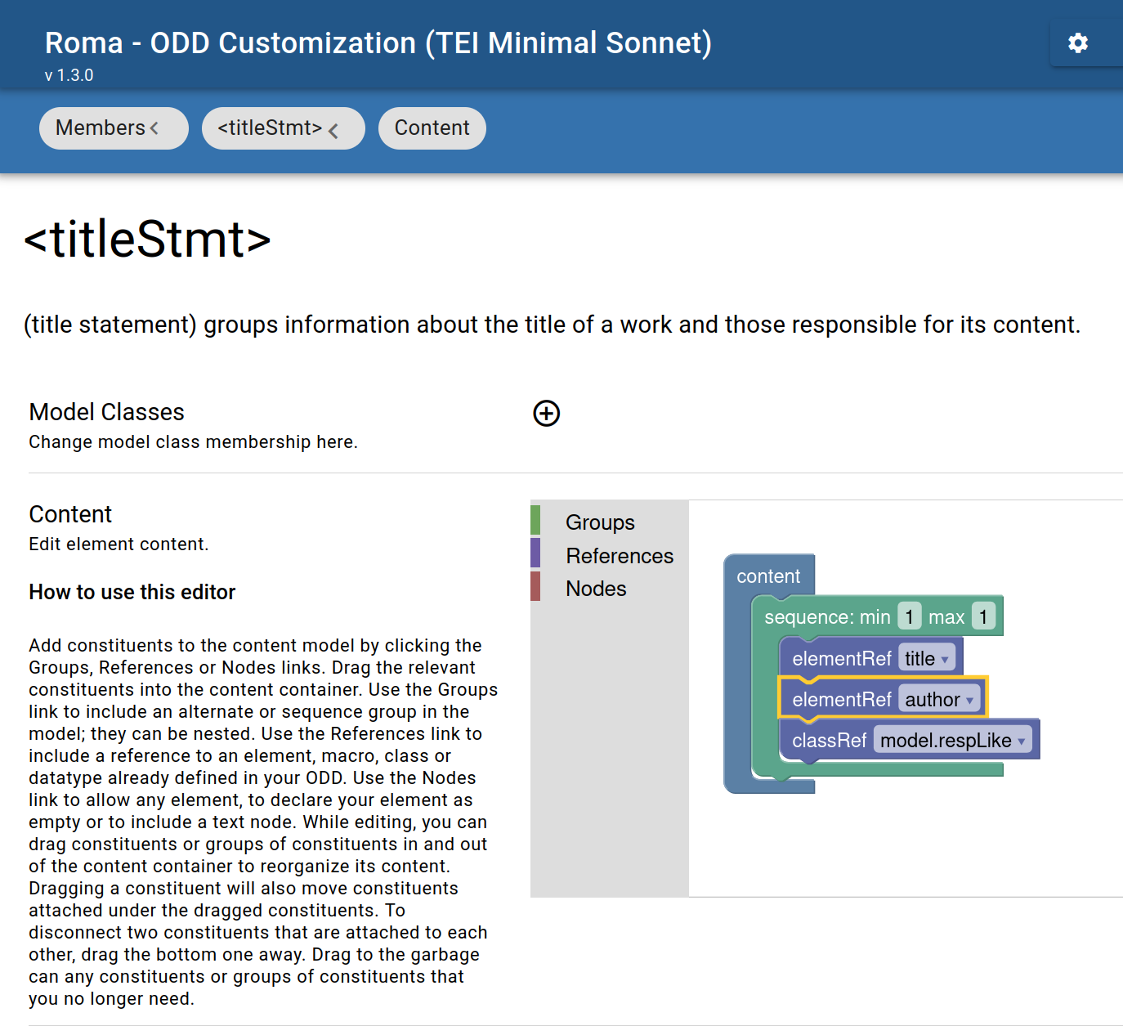This screenshot has width=1123, height=1026.
Task: Open the title elementRef dropdown
Action: click(x=927, y=658)
